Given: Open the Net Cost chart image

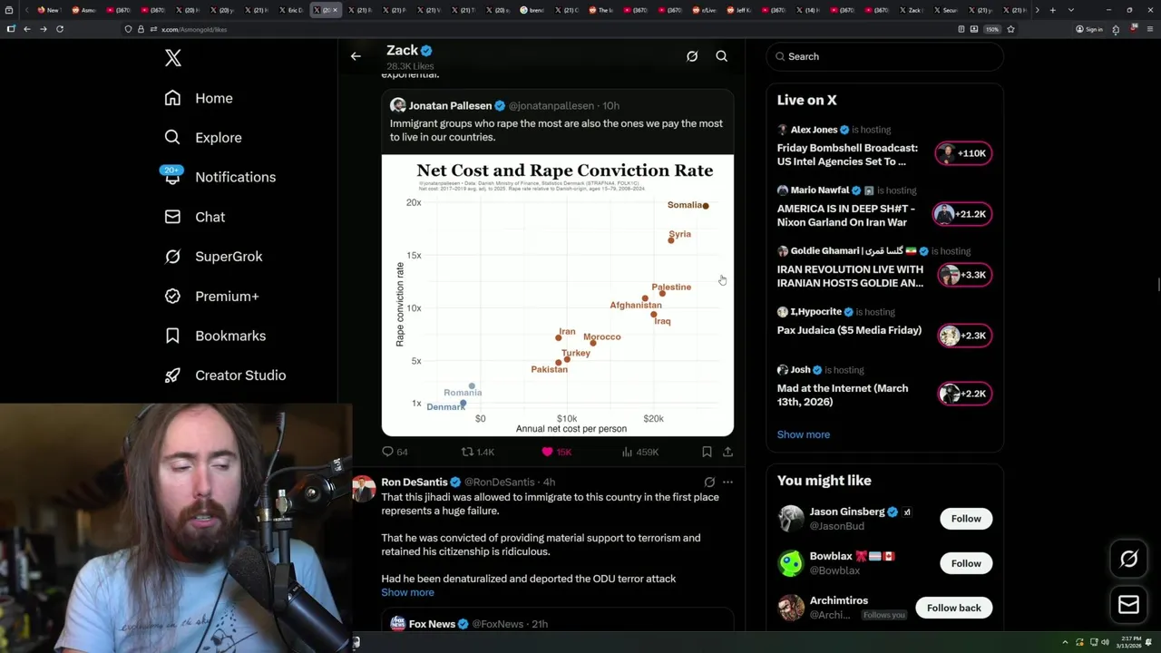Looking at the screenshot, I should [x=558, y=296].
